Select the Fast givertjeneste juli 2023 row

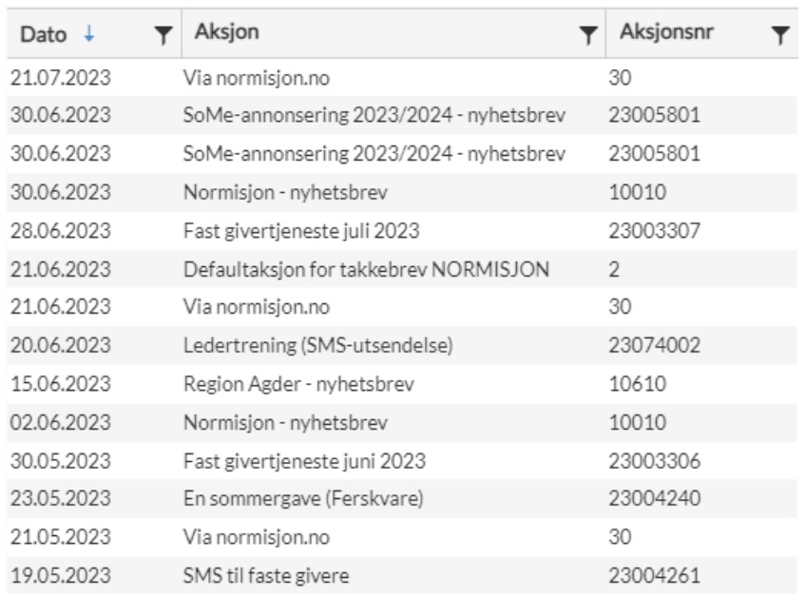coord(402,231)
